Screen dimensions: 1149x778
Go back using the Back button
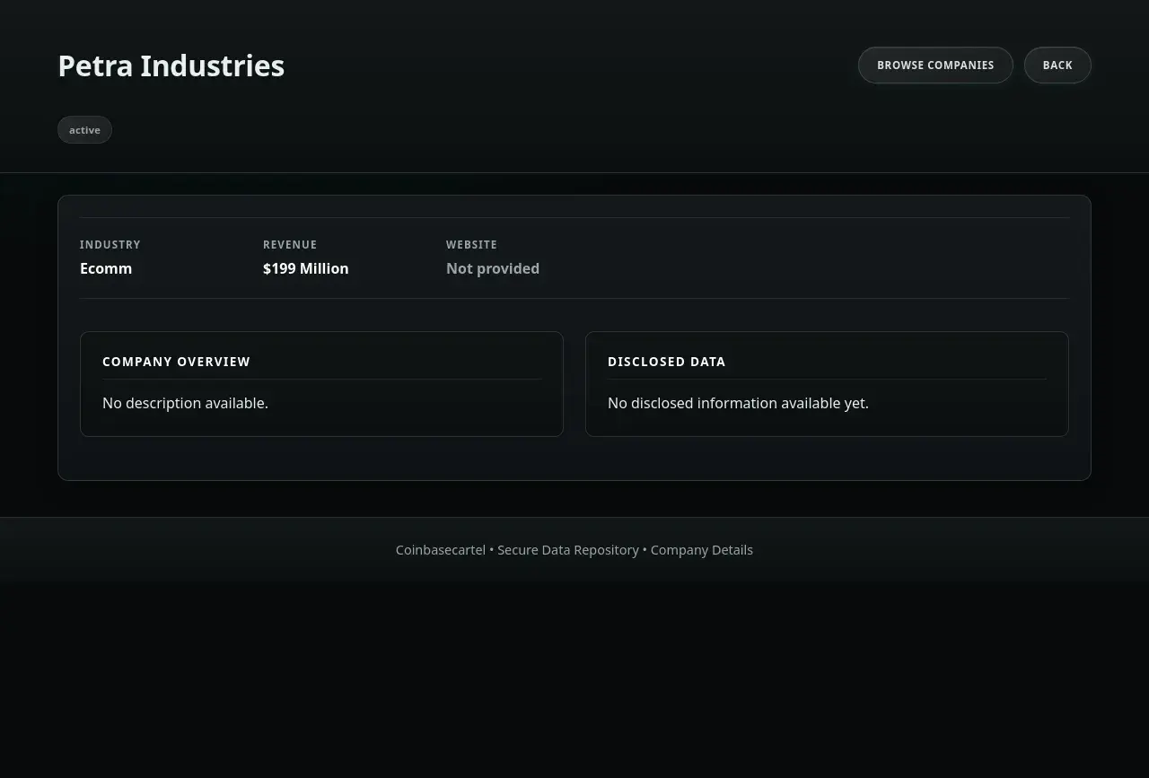coord(1057,66)
